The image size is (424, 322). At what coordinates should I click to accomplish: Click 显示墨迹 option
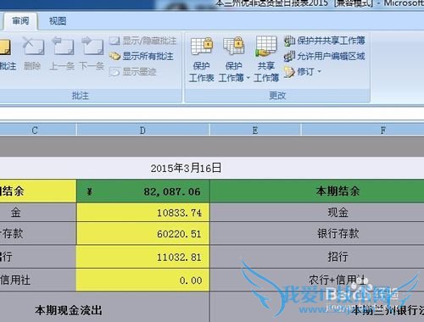133,72
